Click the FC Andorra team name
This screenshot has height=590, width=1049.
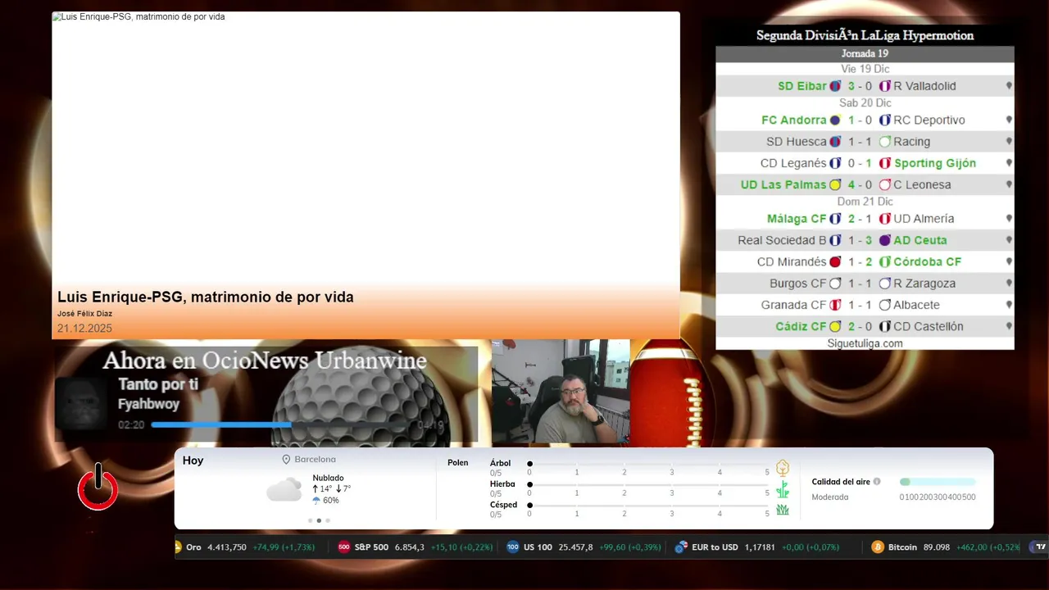point(794,120)
